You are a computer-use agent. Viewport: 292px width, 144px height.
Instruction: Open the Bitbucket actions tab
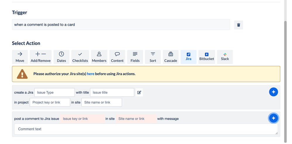(x=207, y=57)
